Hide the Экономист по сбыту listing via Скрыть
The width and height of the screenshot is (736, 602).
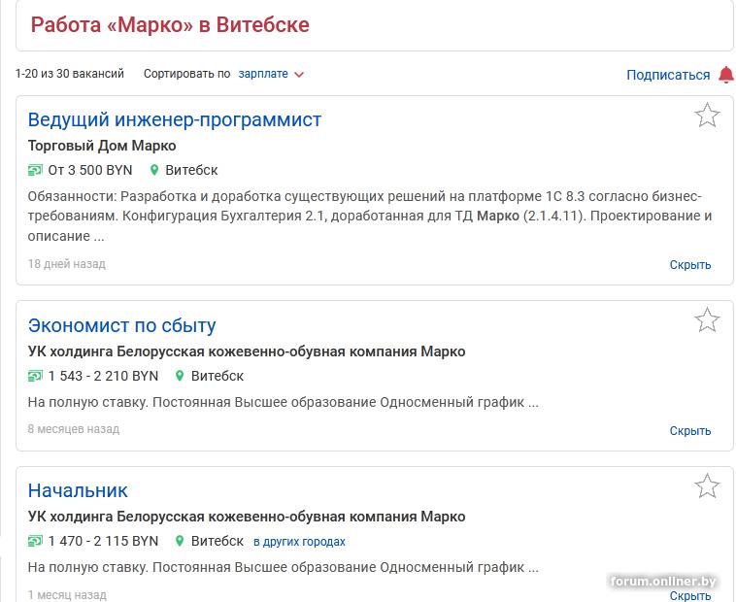(690, 430)
